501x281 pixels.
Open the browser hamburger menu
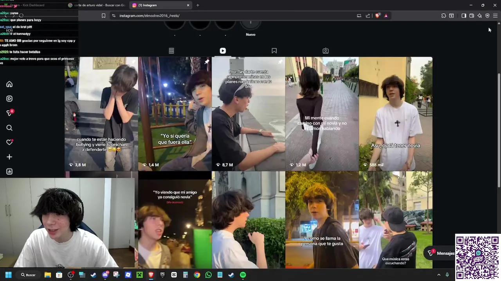click(x=495, y=16)
